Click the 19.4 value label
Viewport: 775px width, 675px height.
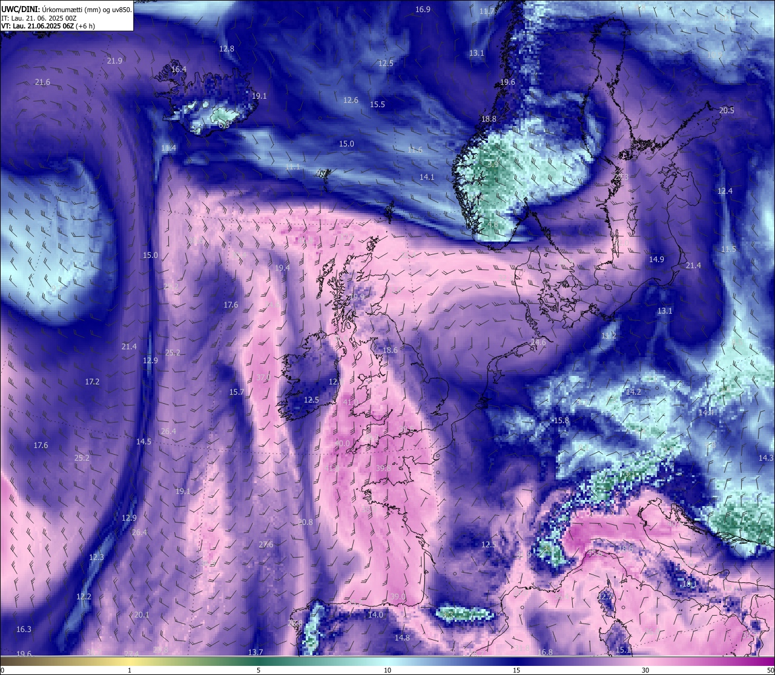[x=282, y=268]
